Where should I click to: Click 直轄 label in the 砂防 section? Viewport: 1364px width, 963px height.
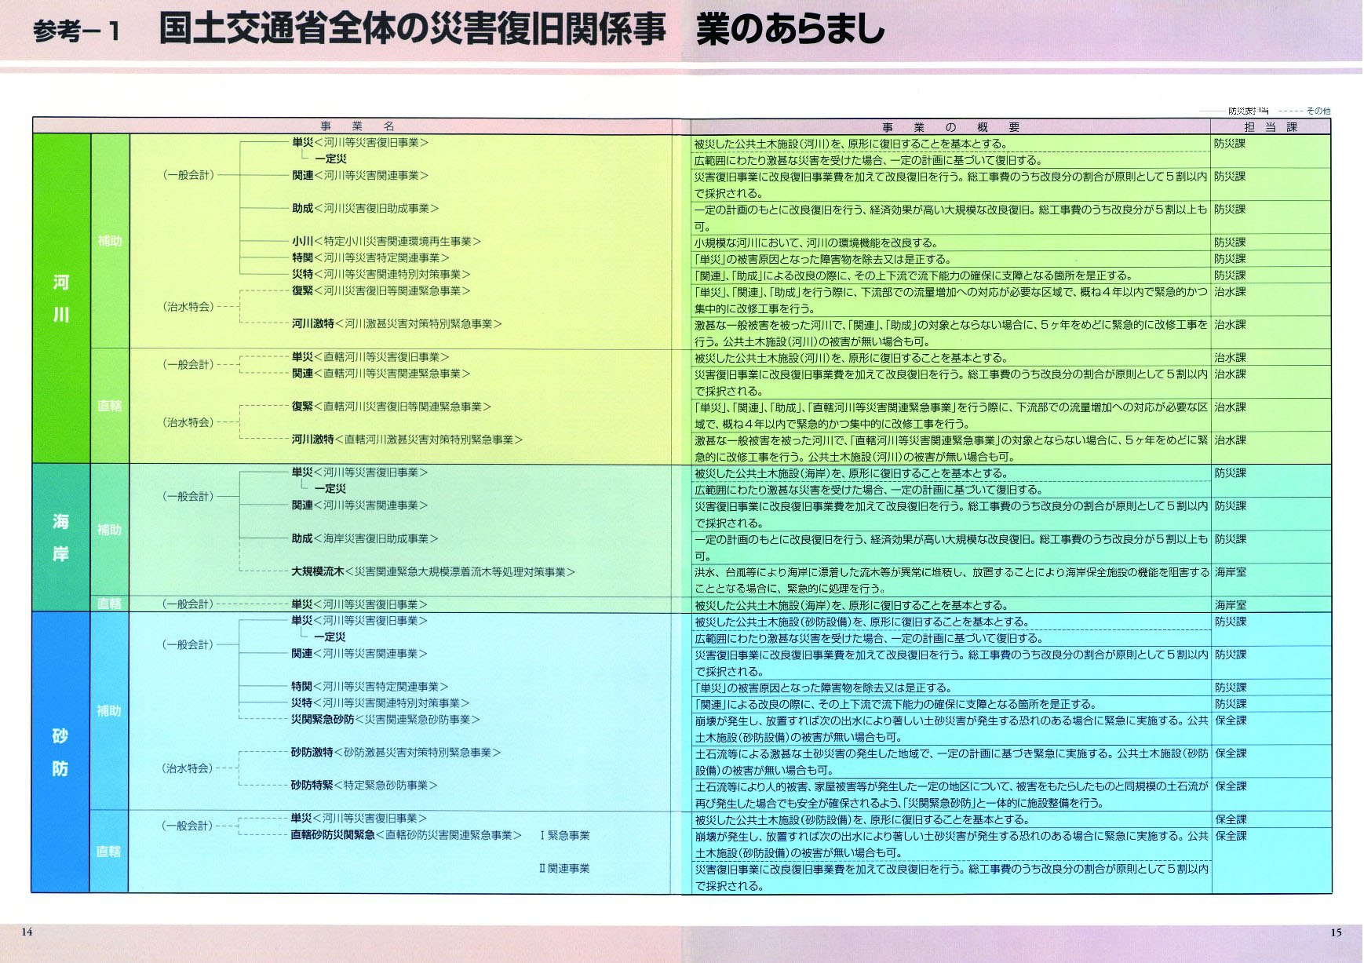[x=109, y=852]
